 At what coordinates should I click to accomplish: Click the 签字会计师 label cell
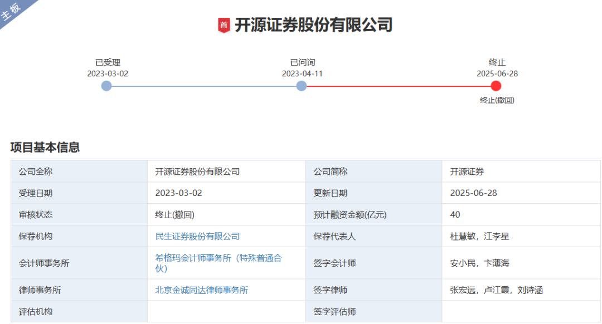point(373,263)
